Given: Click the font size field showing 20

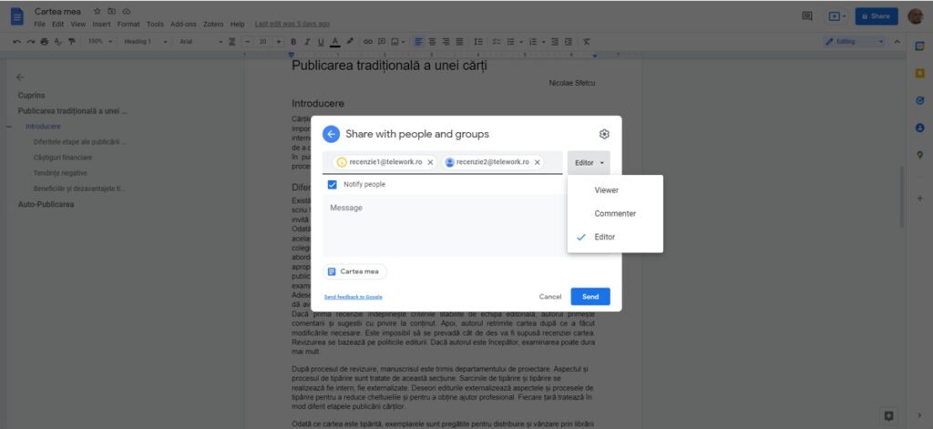Looking at the screenshot, I should pos(262,42).
